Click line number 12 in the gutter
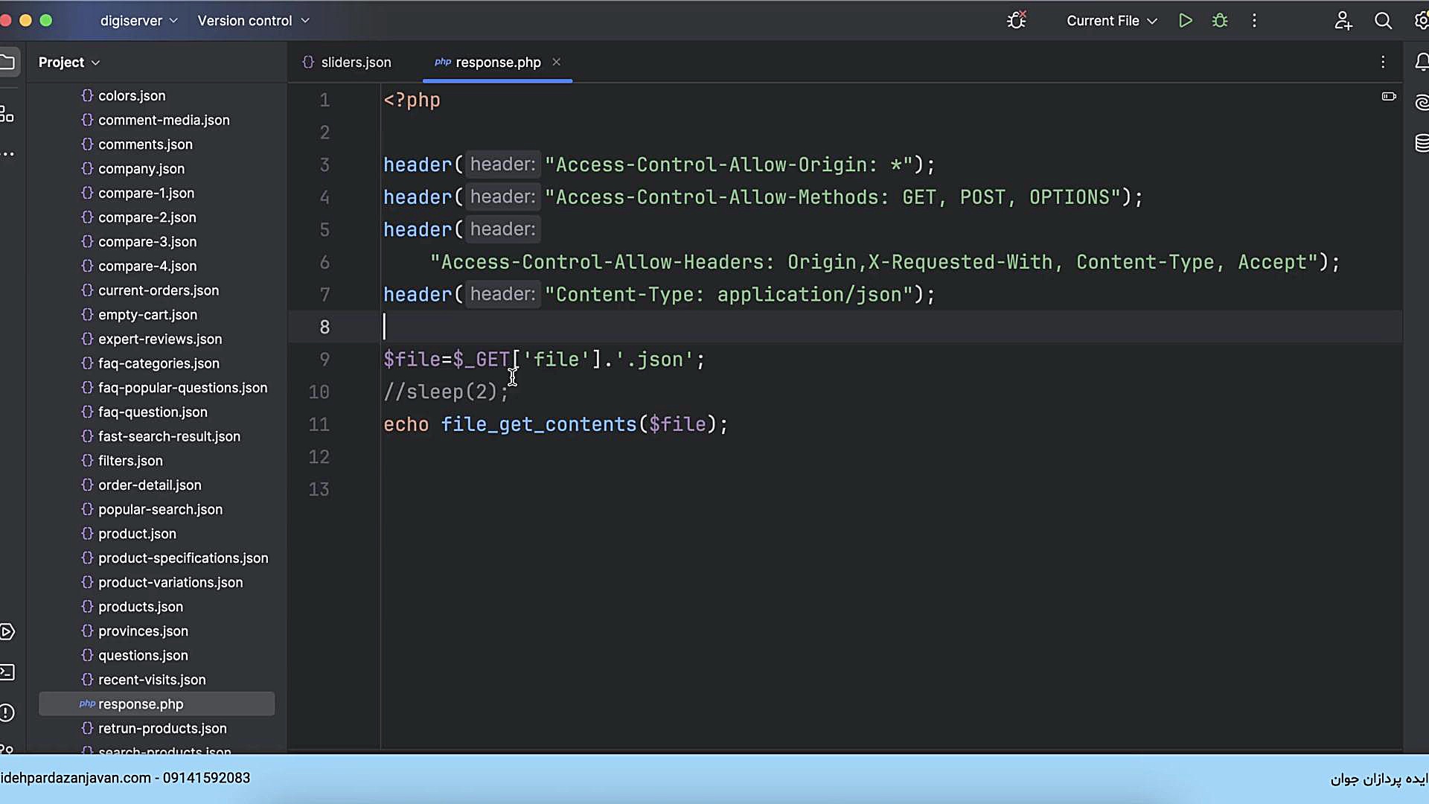 tap(319, 457)
